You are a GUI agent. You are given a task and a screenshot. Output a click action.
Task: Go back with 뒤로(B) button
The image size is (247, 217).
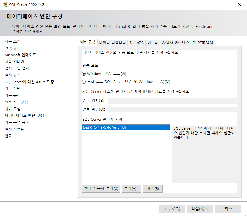[x=172, y=209]
